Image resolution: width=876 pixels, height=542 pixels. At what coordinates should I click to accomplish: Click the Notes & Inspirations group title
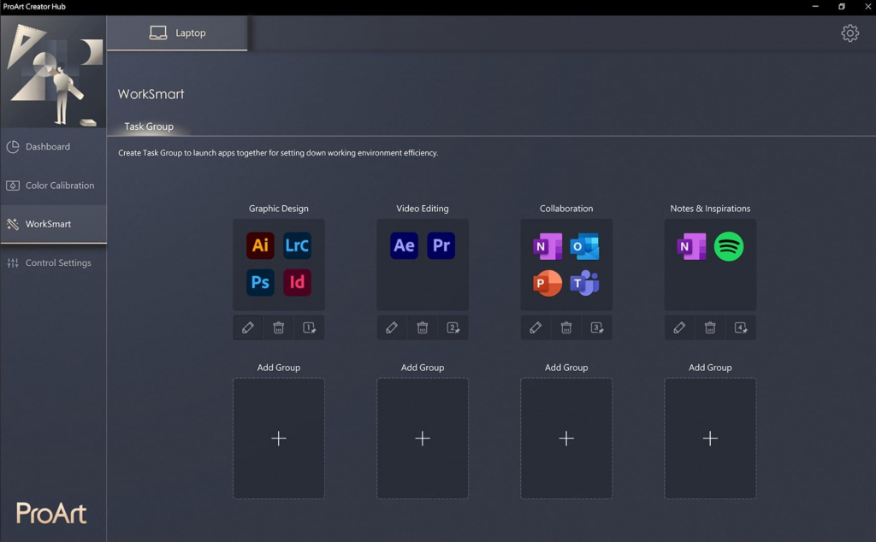pyautogui.click(x=710, y=209)
